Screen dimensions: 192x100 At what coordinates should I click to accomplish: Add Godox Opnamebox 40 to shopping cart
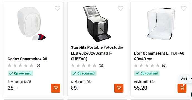56,88
